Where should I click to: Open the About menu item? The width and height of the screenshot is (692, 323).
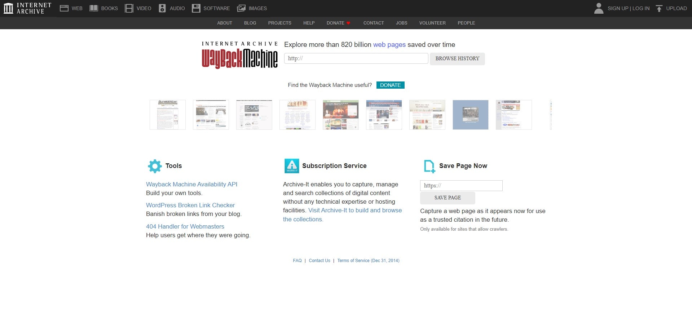coord(224,23)
